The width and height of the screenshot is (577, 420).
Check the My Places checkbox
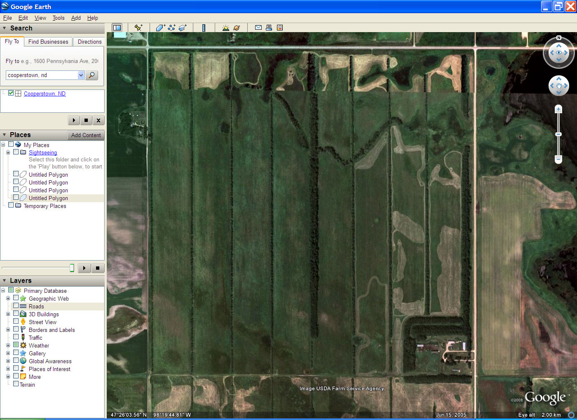(x=11, y=144)
